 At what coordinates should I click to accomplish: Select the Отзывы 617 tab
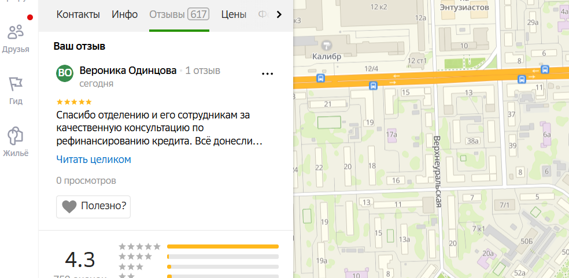coord(179,15)
